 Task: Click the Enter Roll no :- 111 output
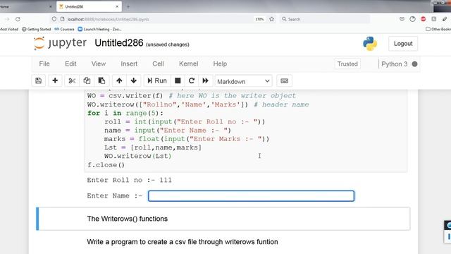(129, 181)
